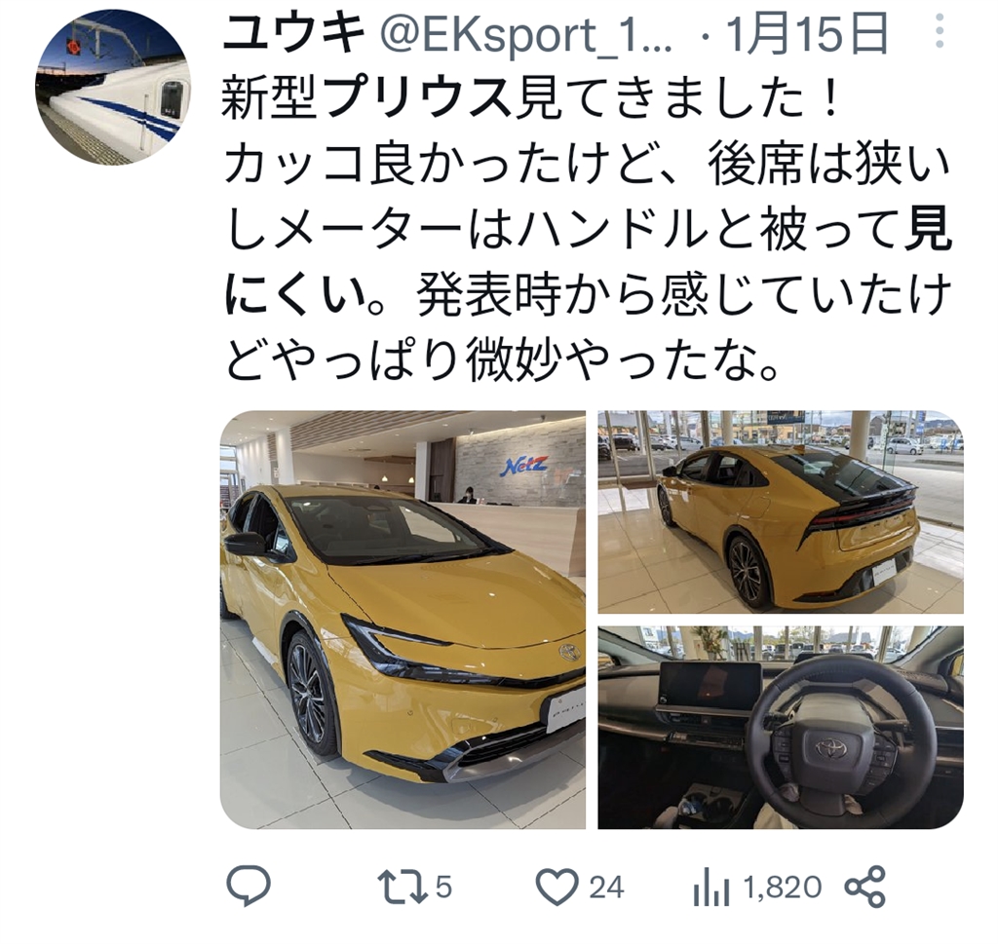Image resolution: width=998 pixels, height=944 pixels.
Task: Open ユウキ's bullet train profile picture
Action: tap(113, 87)
